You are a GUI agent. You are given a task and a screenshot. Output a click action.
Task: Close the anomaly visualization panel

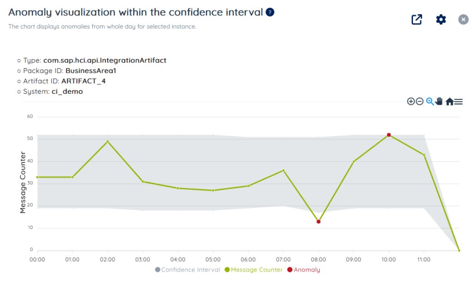click(x=463, y=19)
